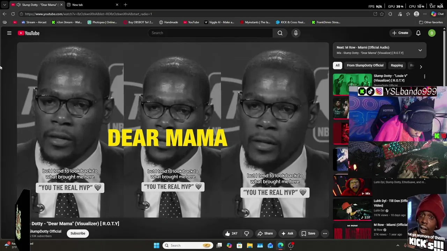This screenshot has height=251, width=447.
Task: Open browser extensions menu
Action: (x=390, y=14)
